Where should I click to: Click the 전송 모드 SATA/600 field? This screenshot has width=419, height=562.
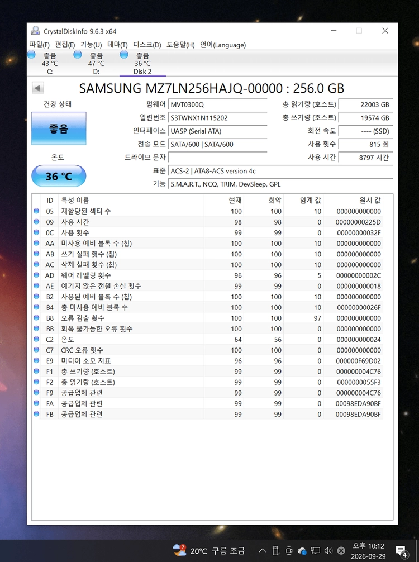pos(217,145)
